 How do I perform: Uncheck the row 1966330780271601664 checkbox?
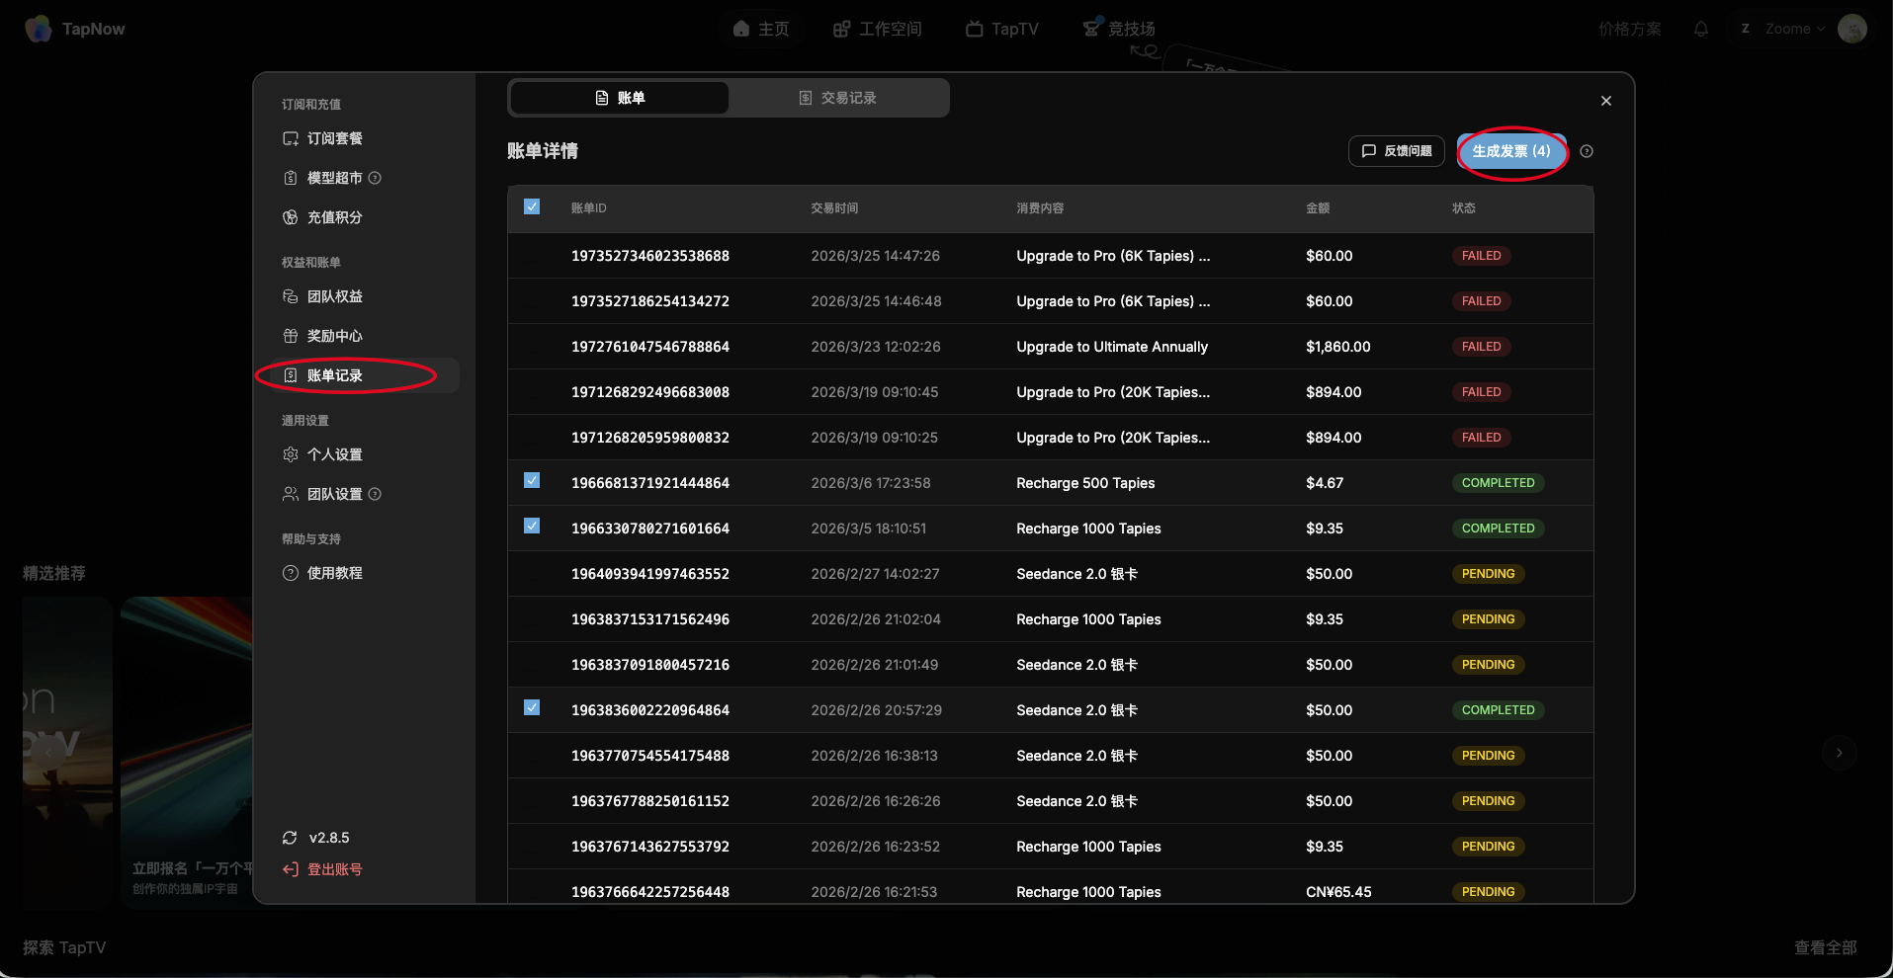(x=532, y=526)
